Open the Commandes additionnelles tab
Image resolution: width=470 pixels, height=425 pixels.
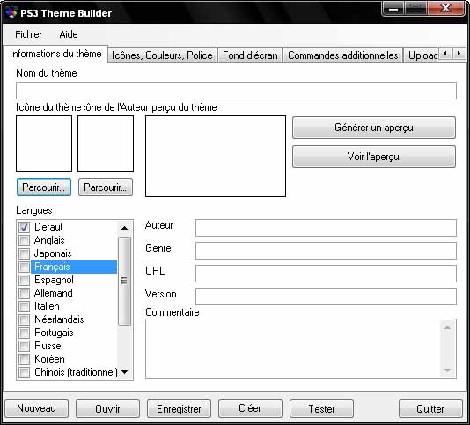pyautogui.click(x=343, y=55)
